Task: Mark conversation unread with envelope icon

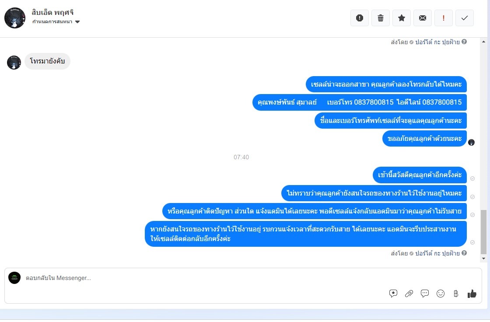Action: [423, 18]
